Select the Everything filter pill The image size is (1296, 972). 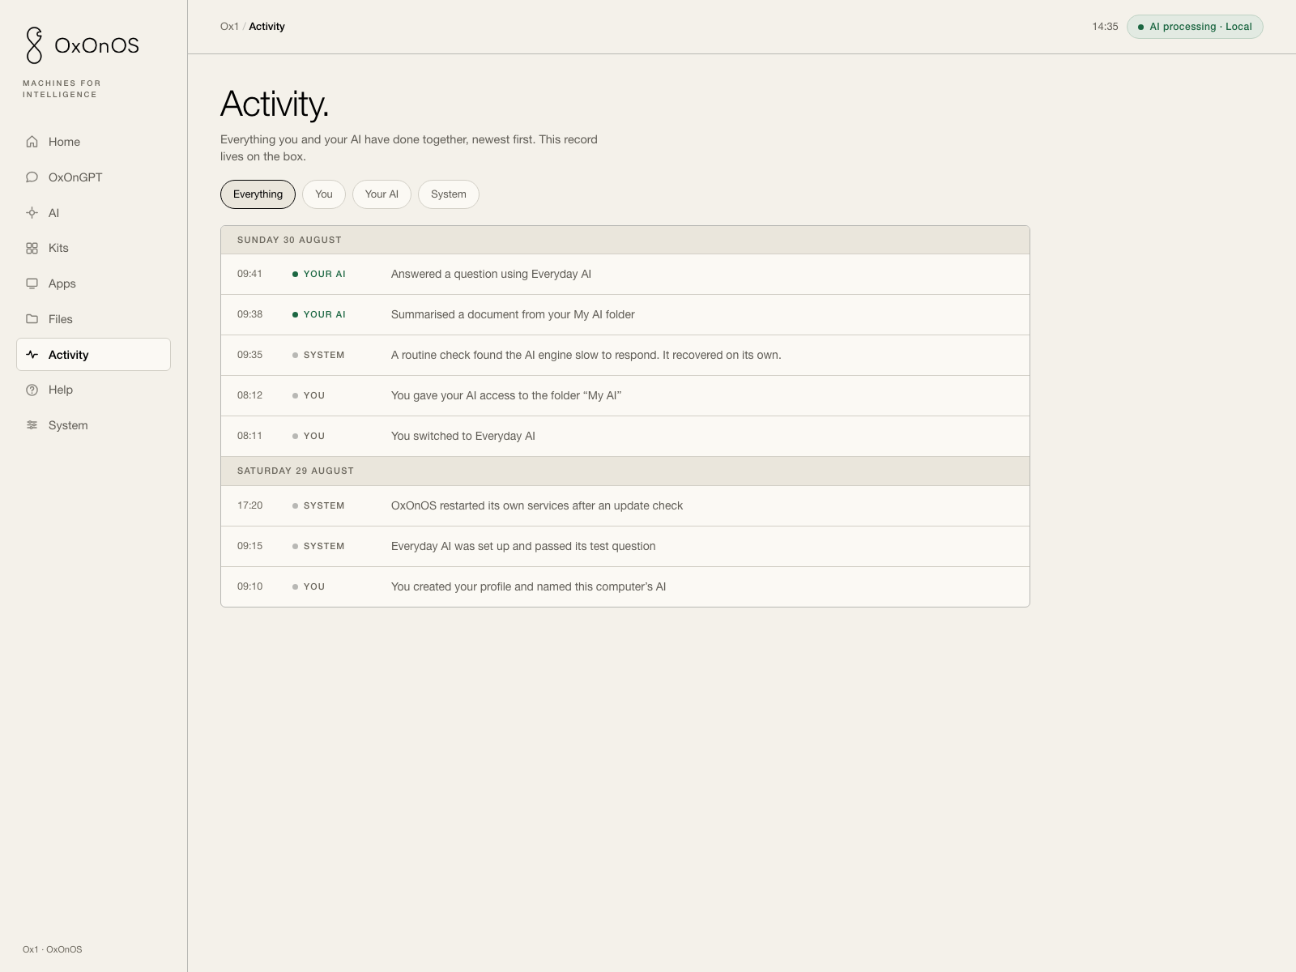(x=258, y=194)
